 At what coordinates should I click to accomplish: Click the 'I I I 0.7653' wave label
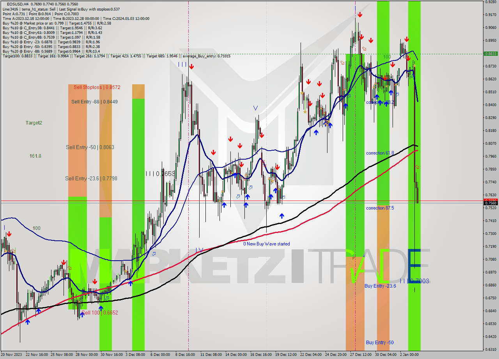pos(160,174)
